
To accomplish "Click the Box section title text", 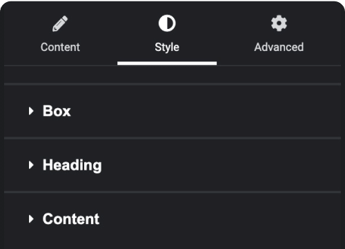I will click(x=57, y=111).
